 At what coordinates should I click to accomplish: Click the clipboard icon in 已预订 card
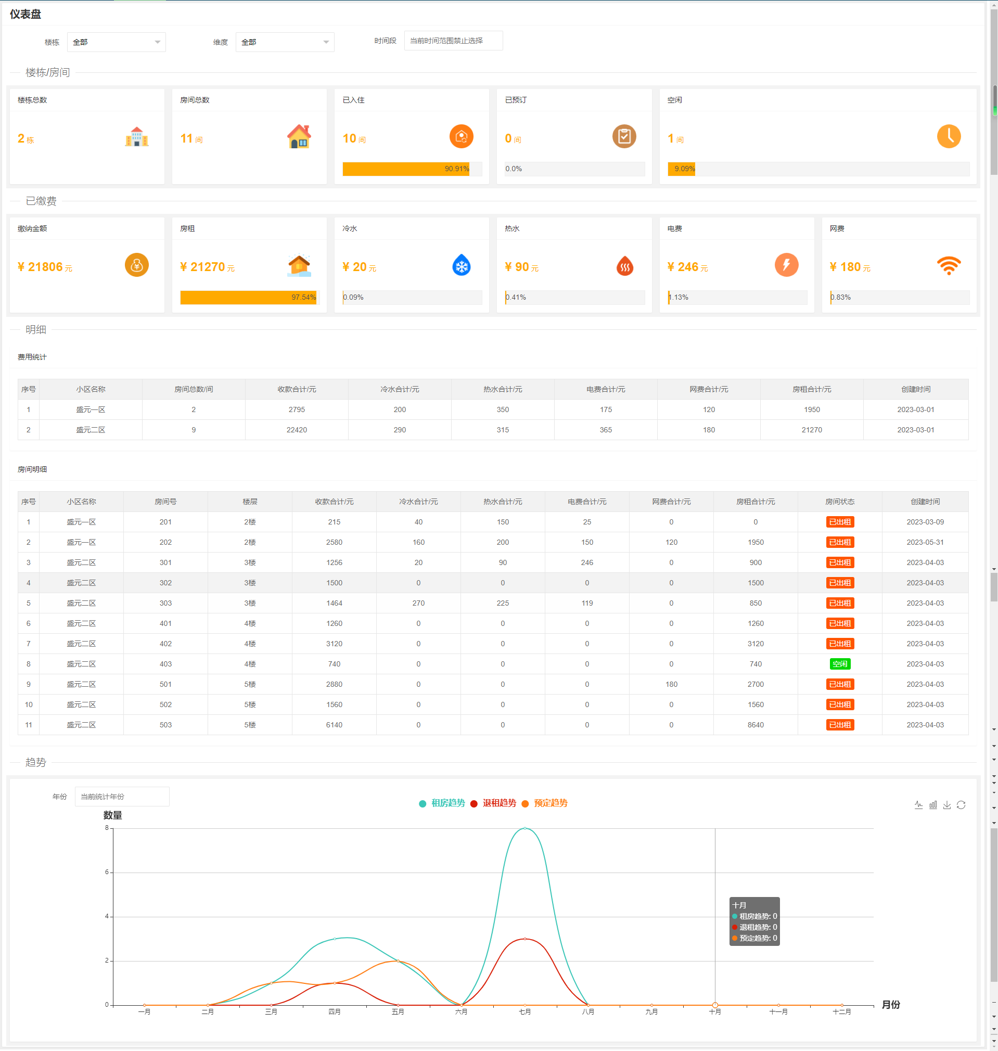point(624,136)
